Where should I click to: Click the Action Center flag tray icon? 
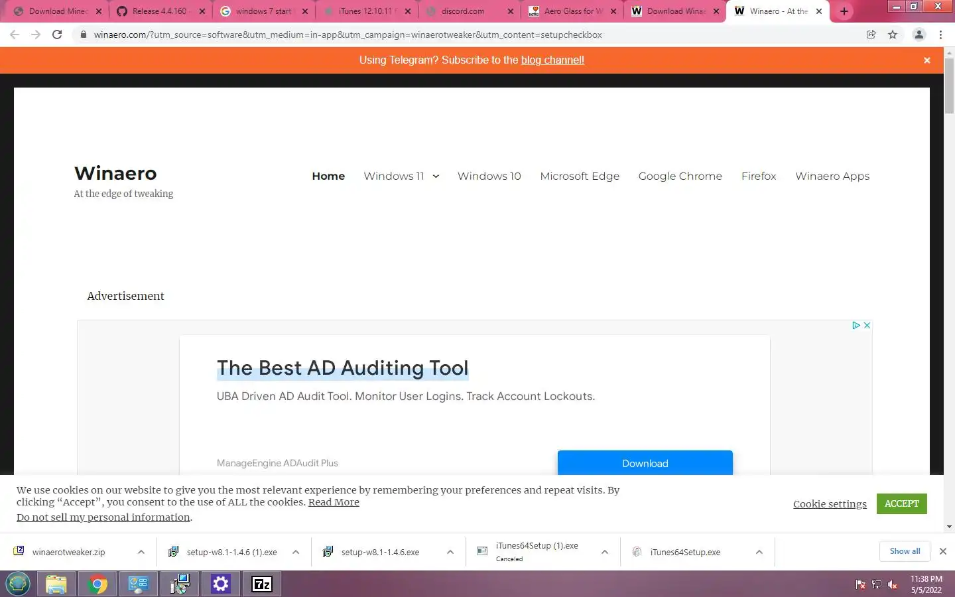click(861, 584)
